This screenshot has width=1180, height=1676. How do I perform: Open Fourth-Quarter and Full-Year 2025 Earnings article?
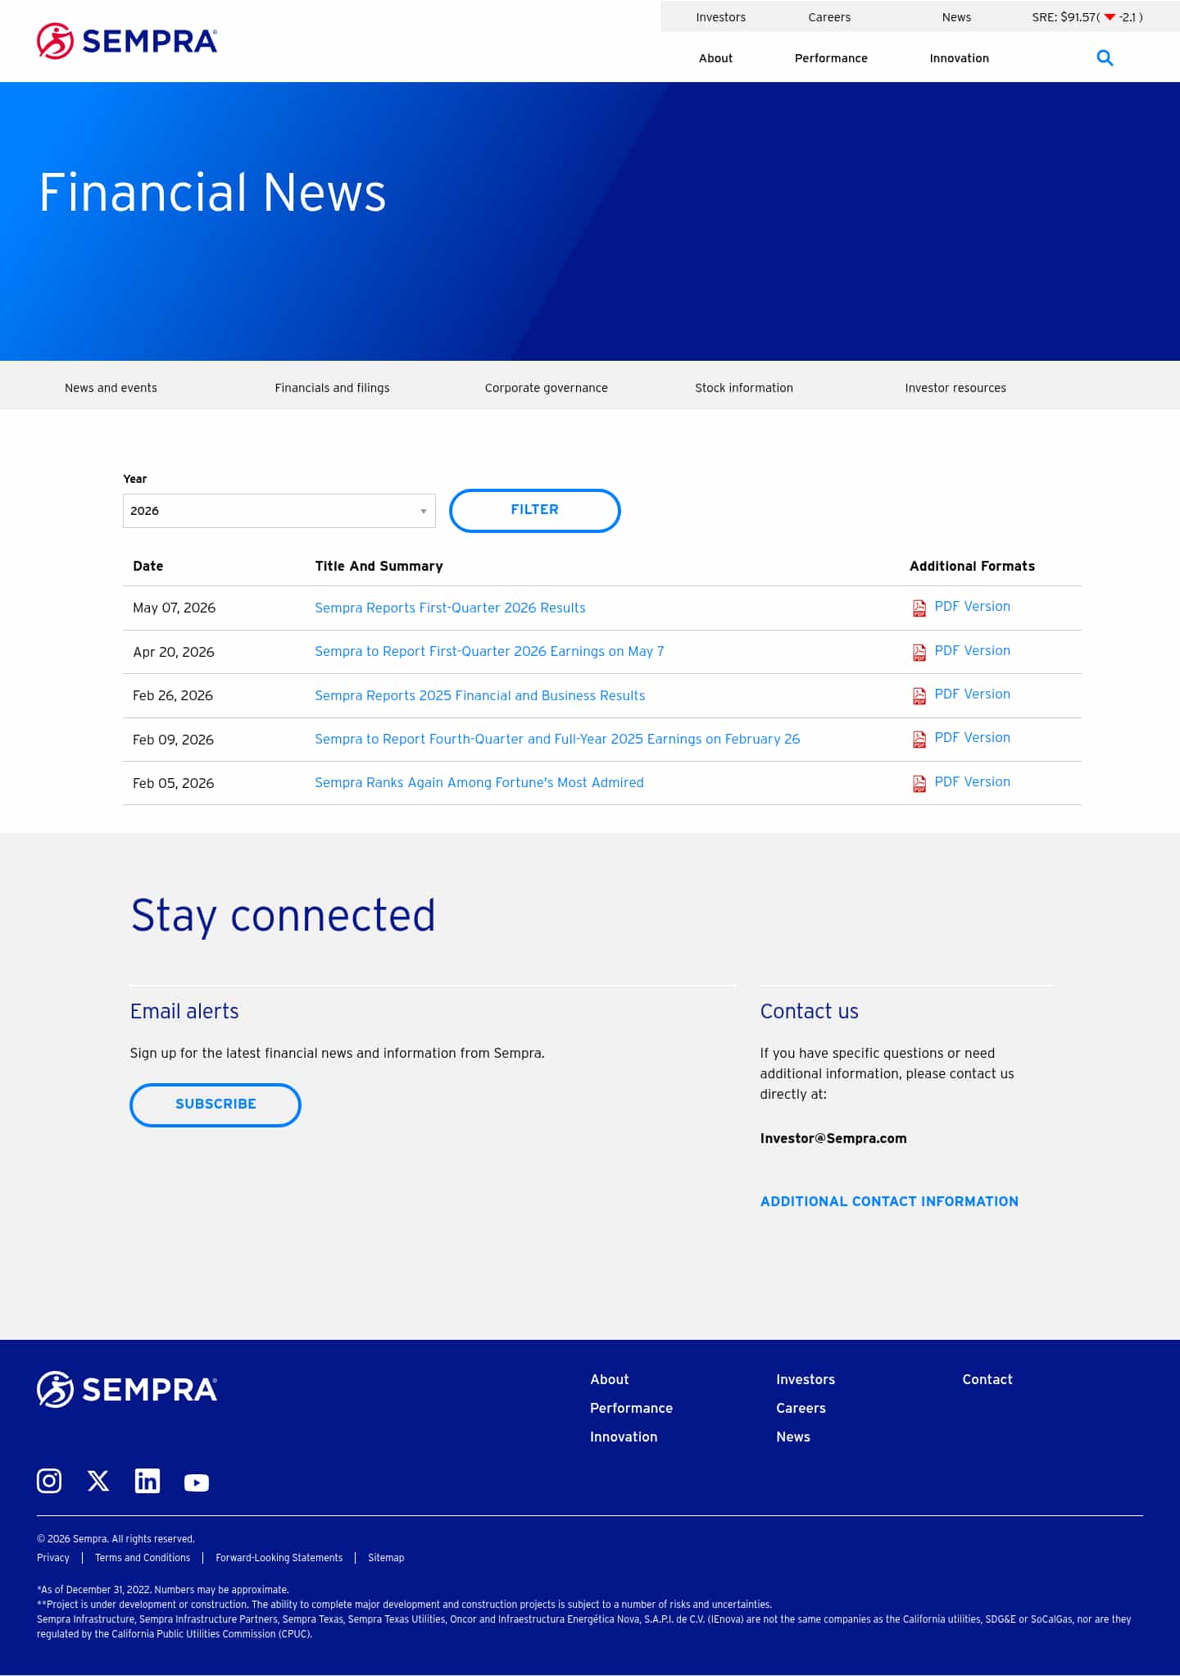tap(557, 740)
